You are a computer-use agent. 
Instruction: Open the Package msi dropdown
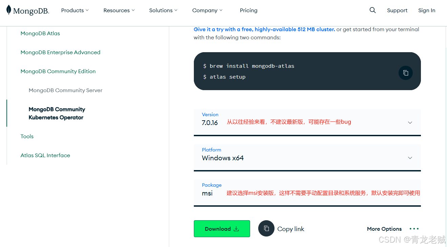[x=307, y=192]
